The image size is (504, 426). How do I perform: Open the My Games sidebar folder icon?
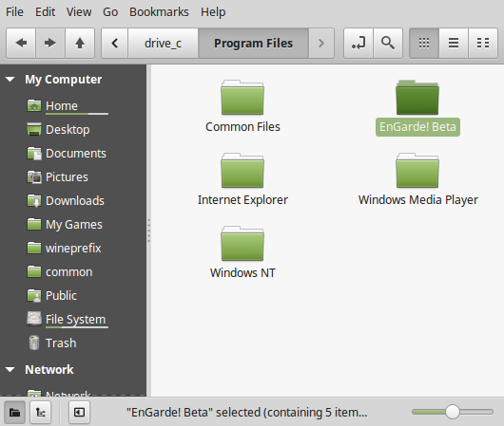coord(34,224)
